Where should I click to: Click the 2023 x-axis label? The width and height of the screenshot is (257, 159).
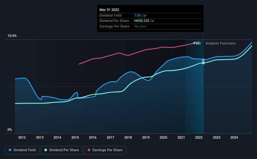(217, 137)
